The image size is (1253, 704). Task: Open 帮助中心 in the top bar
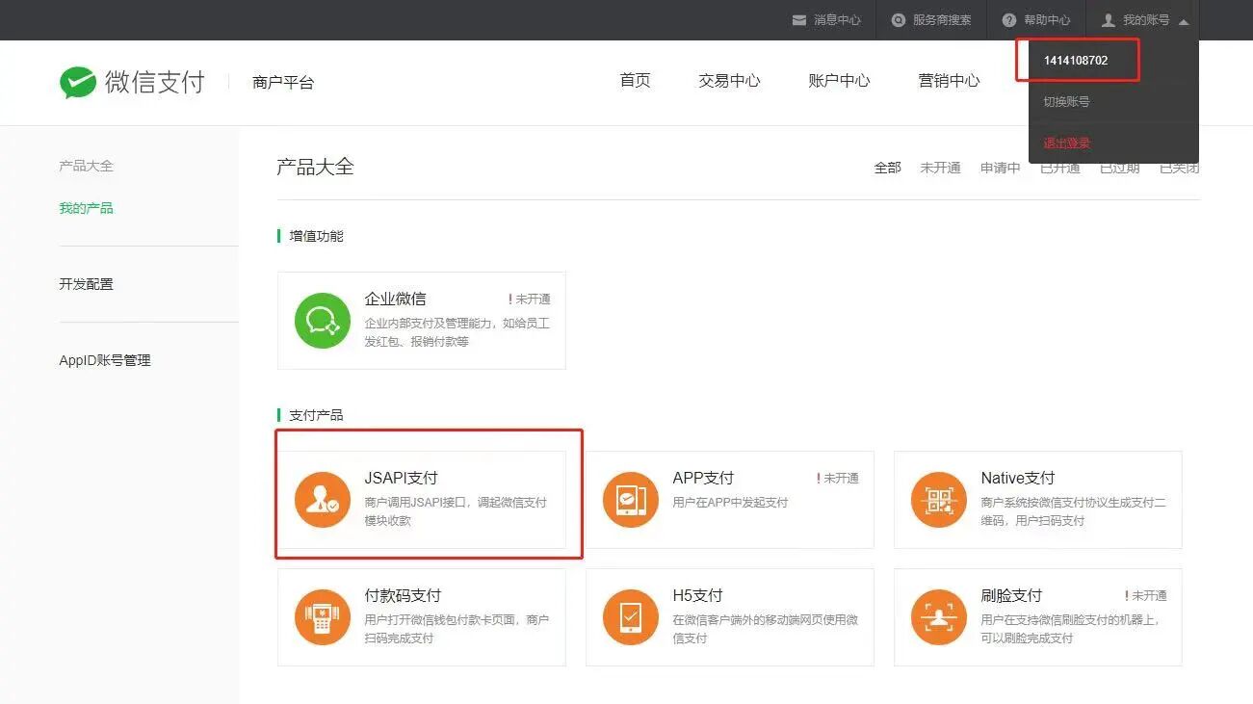[1047, 19]
